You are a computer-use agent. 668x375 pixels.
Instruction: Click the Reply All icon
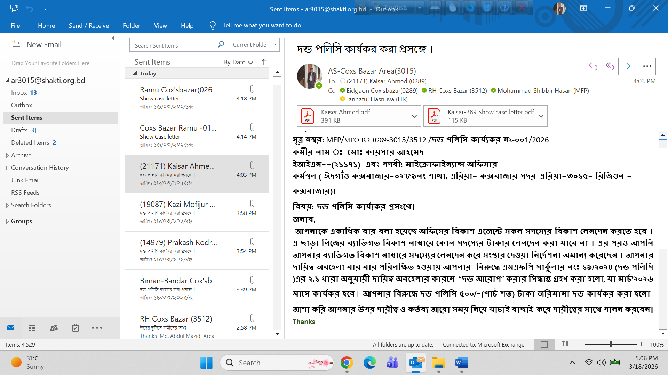(x=610, y=66)
